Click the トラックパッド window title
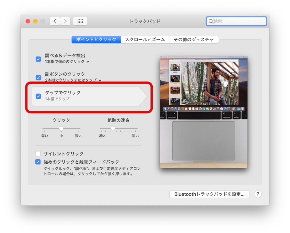290x233 pixels. 145,21
